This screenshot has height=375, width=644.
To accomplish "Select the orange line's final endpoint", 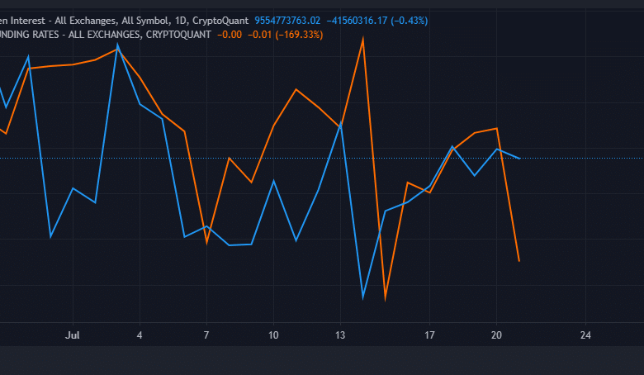I will coord(519,261).
